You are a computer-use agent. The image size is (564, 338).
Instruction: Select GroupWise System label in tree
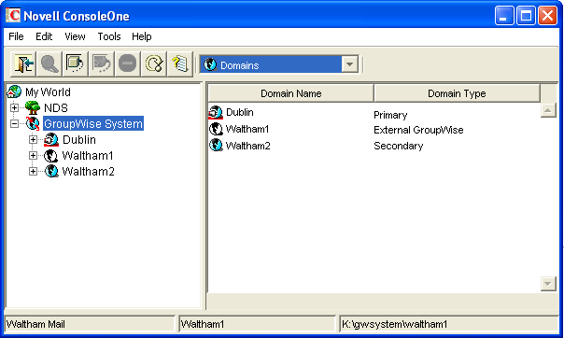[93, 123]
